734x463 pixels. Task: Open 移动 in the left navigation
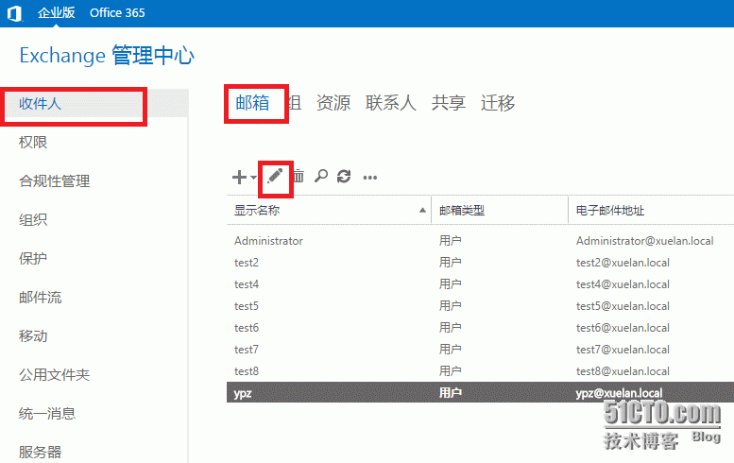33,336
